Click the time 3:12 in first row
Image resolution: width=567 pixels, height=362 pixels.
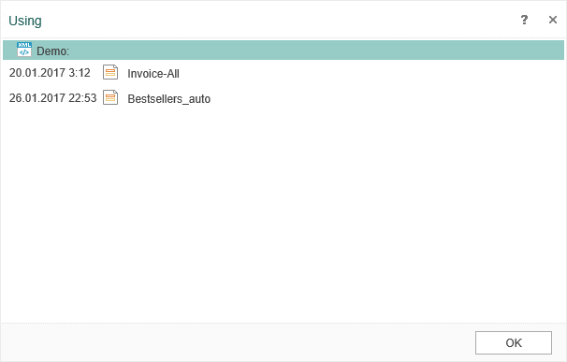(x=80, y=73)
